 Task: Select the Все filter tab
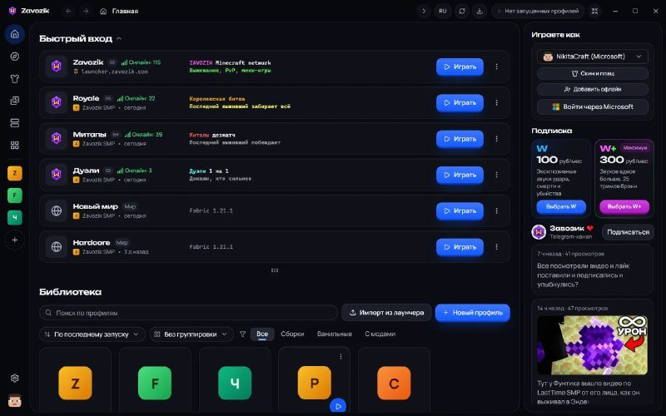pyautogui.click(x=262, y=334)
